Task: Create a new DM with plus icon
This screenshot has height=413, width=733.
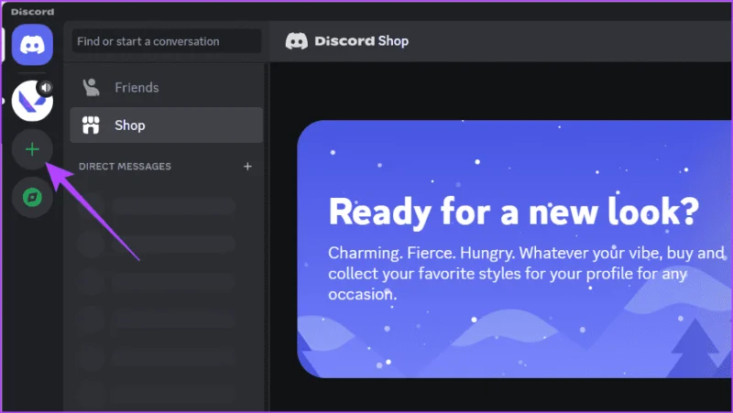Action: point(247,167)
